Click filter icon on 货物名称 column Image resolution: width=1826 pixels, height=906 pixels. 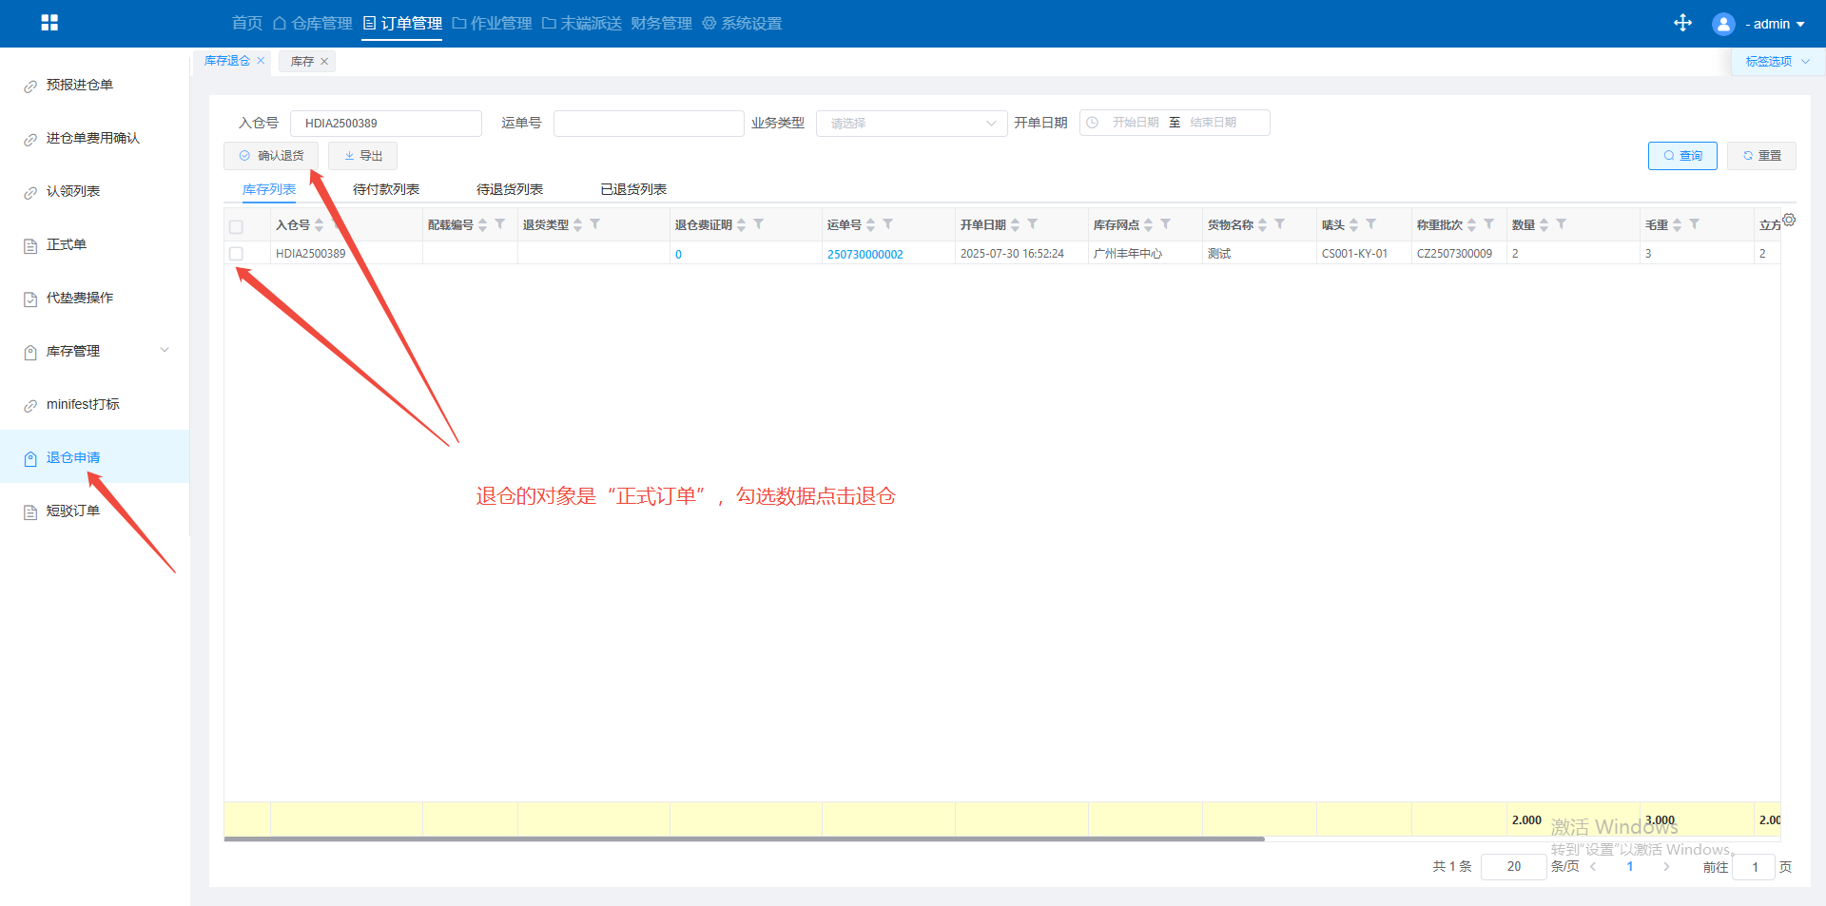click(1279, 224)
